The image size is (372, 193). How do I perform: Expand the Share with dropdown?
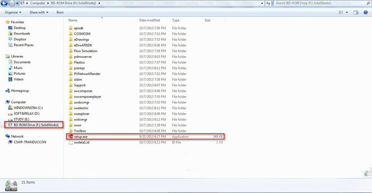[39, 12]
